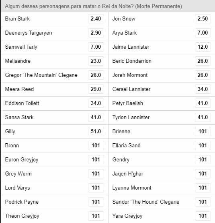Image resolution: width=215 pixels, height=223 pixels.
Task: Select Bran Stark odds 2.40
Action: pos(96,19)
